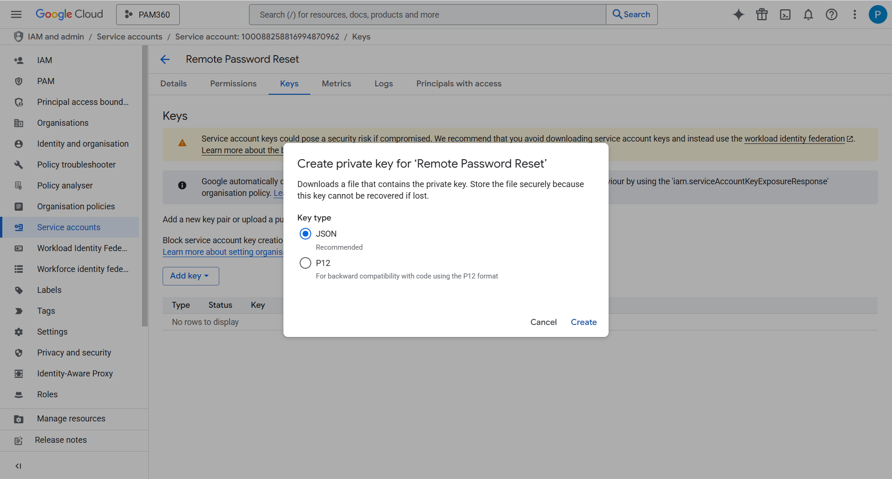Open the navigation hamburger menu
Image resolution: width=892 pixels, height=479 pixels.
(16, 14)
